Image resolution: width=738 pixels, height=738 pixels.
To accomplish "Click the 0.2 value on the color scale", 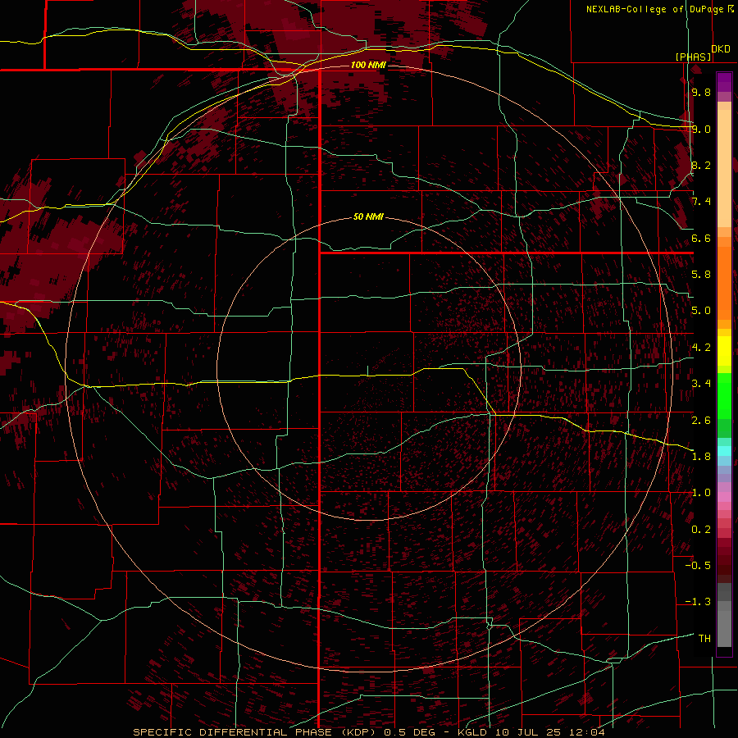I will (701, 530).
